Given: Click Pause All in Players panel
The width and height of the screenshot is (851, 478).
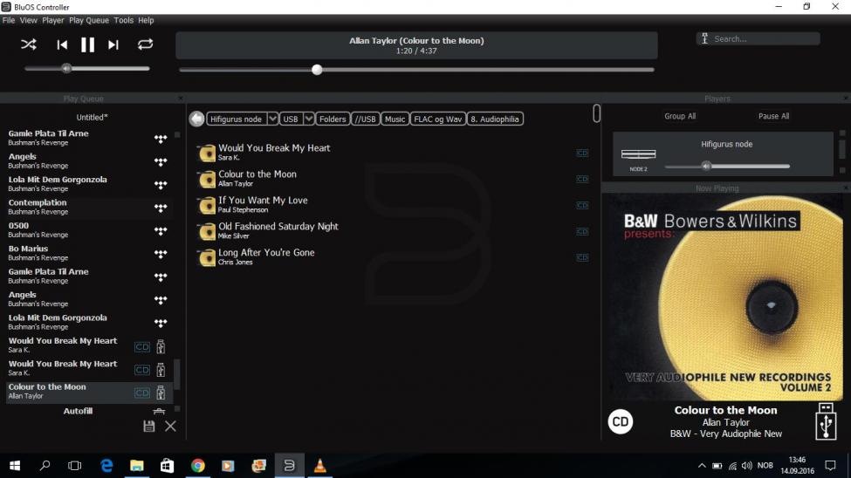Looking at the screenshot, I should (773, 116).
